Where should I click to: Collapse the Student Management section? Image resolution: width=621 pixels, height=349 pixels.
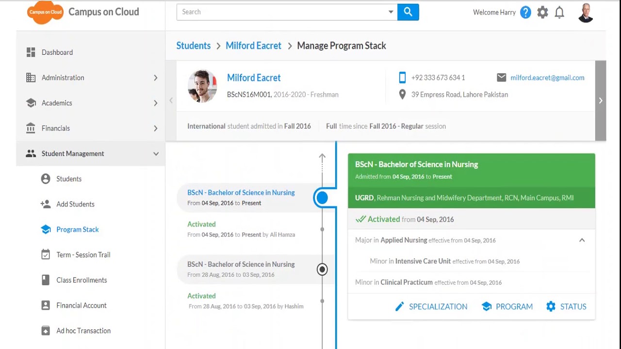tap(156, 154)
